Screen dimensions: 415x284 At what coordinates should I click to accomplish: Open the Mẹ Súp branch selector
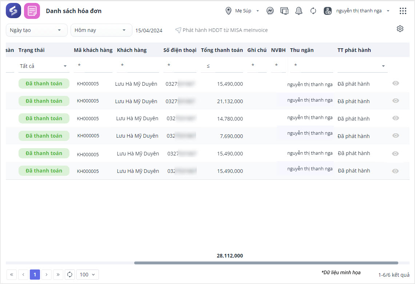[243, 11]
